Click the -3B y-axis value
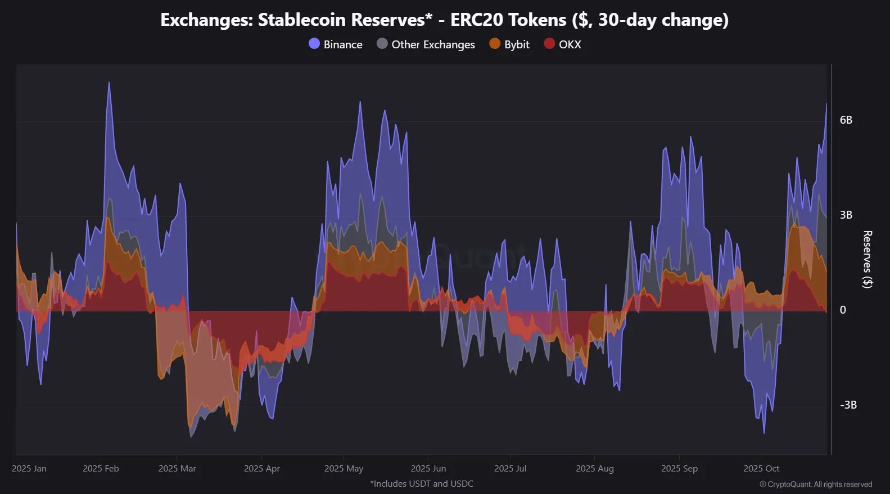Screen dimensions: 890x494 pyautogui.click(x=848, y=405)
